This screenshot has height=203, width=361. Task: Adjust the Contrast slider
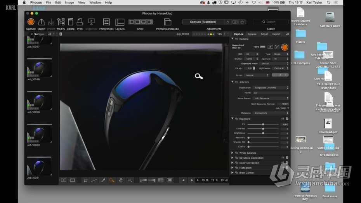pyautogui.click(x=263, y=128)
